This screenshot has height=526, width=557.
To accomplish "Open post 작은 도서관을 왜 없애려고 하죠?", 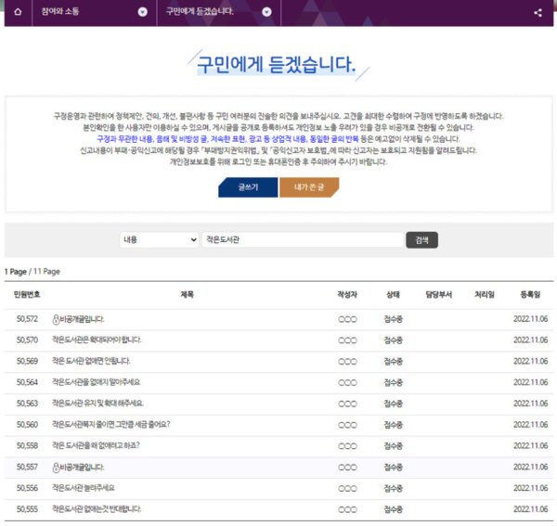I will tap(96, 445).
